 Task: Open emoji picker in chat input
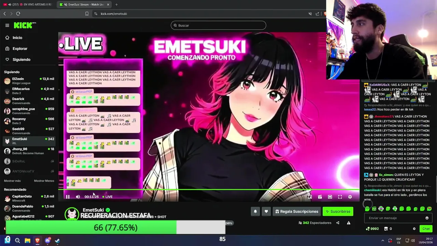427,218
